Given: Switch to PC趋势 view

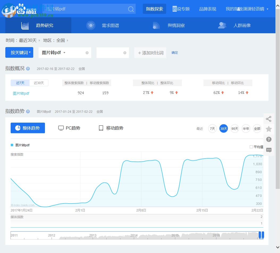Looking at the screenshot, I should (69, 128).
